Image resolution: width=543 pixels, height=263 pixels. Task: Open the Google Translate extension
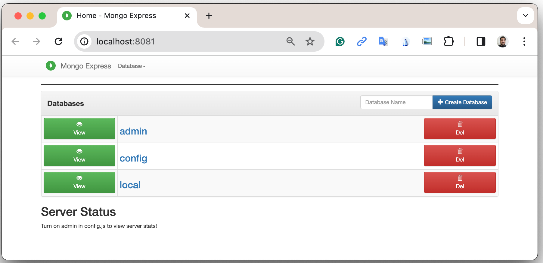(x=383, y=41)
